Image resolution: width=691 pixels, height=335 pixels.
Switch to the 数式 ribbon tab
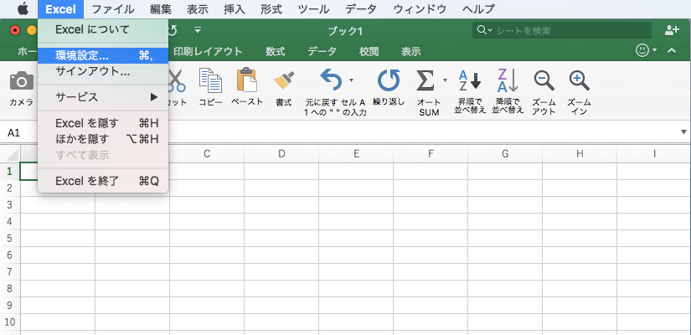pos(276,51)
